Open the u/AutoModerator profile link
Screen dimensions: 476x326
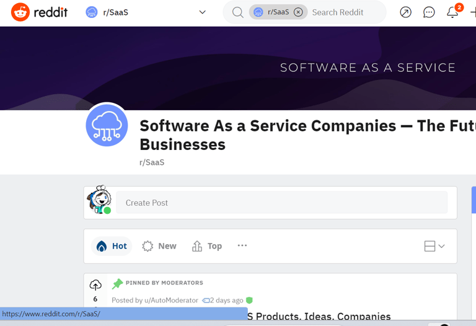click(x=171, y=300)
